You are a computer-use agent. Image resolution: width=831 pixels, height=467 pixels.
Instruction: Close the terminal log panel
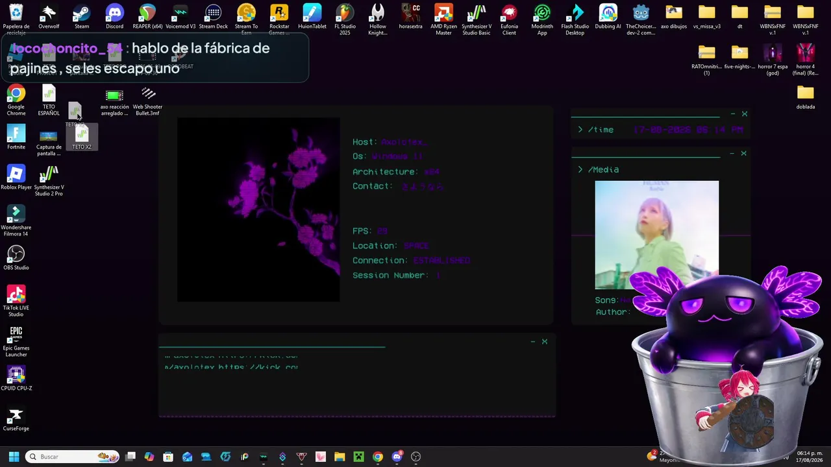click(545, 342)
